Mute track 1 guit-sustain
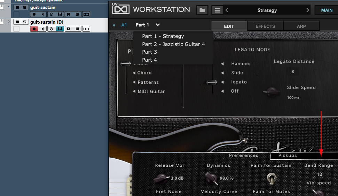Image resolution: width=338 pixels, height=196 pixels. pyautogui.click(x=17, y=7)
